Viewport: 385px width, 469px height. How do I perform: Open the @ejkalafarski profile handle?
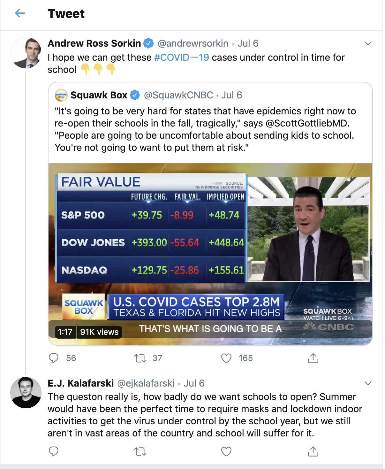(146, 383)
